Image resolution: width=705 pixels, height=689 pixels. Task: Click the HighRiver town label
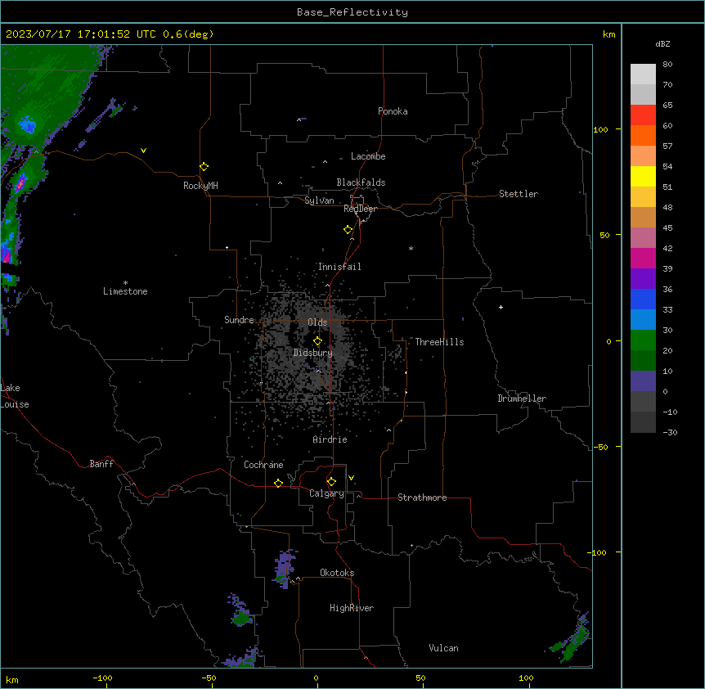click(x=352, y=608)
